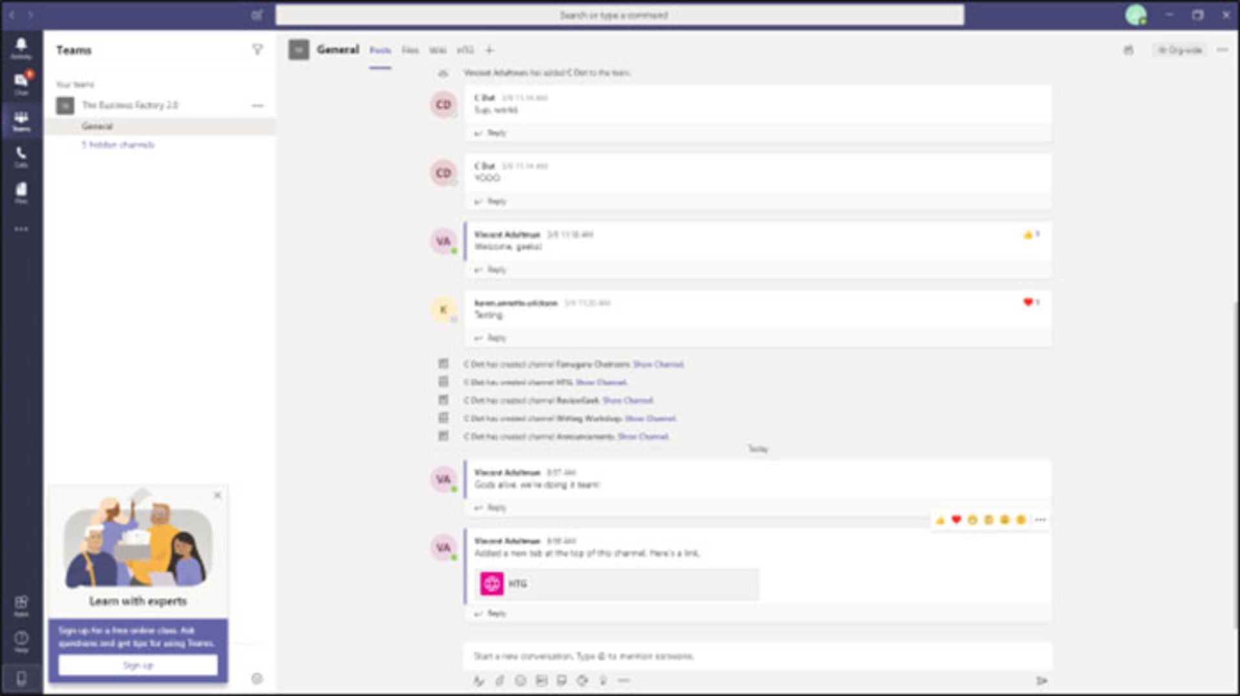Reply to karen's 'Testing' message
Image resolution: width=1240 pixels, height=696 pixels.
tap(491, 338)
